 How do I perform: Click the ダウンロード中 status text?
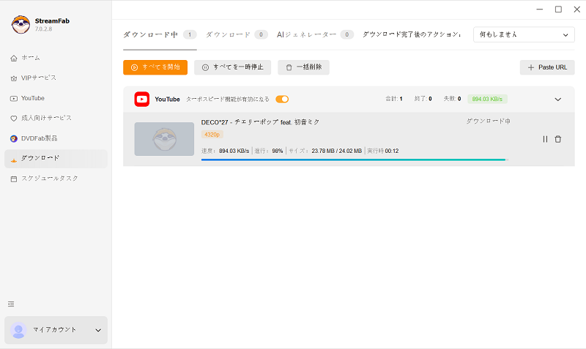[x=488, y=121]
